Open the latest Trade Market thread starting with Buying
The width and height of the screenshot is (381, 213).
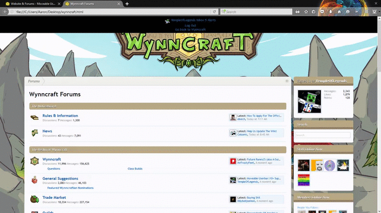253,198
